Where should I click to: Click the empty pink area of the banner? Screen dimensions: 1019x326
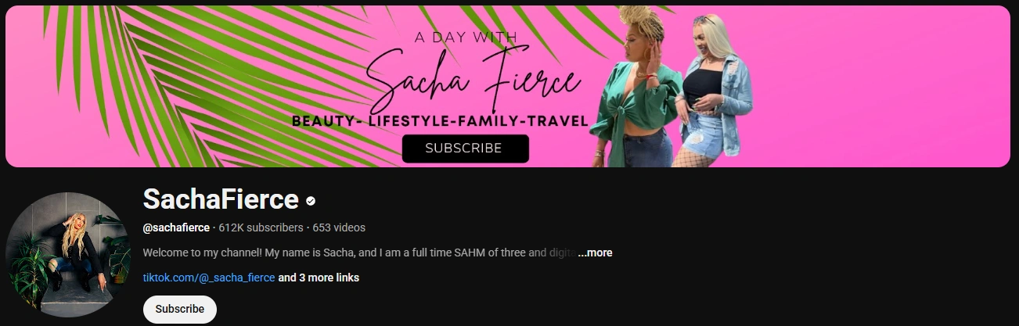click(x=877, y=86)
